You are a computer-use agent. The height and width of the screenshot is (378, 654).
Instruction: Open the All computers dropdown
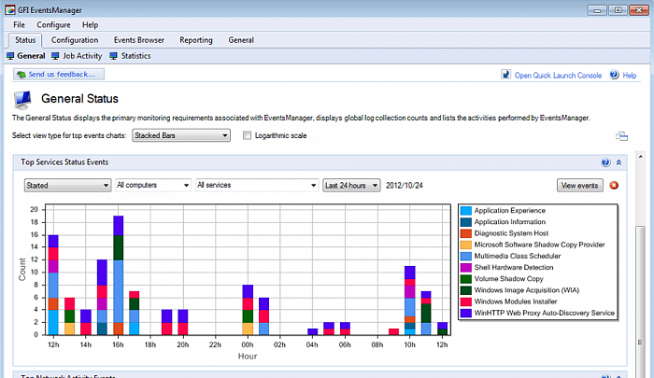point(153,185)
